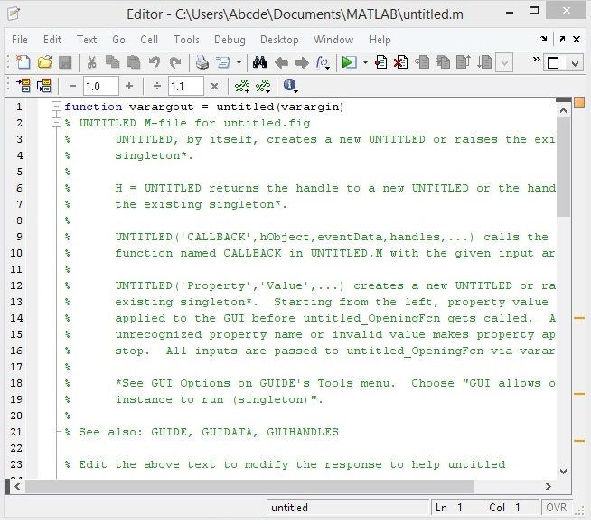Image resolution: width=591 pixels, height=524 pixels.
Task: Decrement value minus button
Action: pos(72,86)
